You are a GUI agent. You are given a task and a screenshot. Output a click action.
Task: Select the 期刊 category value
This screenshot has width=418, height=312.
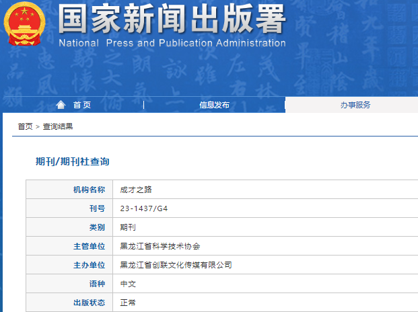tap(128, 227)
